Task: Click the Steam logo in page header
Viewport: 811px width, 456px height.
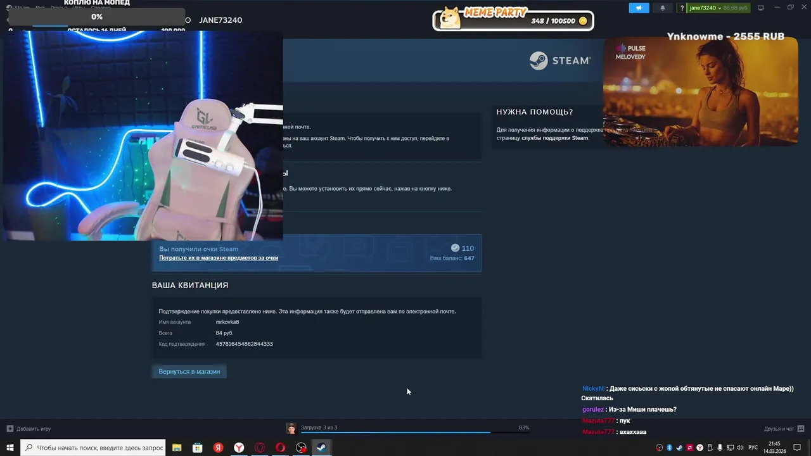Action: (560, 60)
